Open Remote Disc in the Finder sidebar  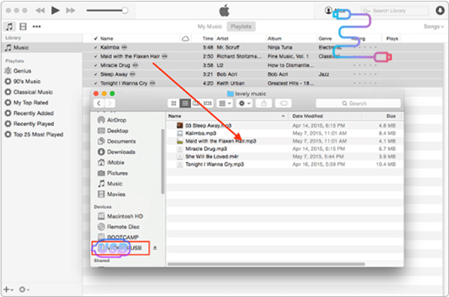(118, 227)
